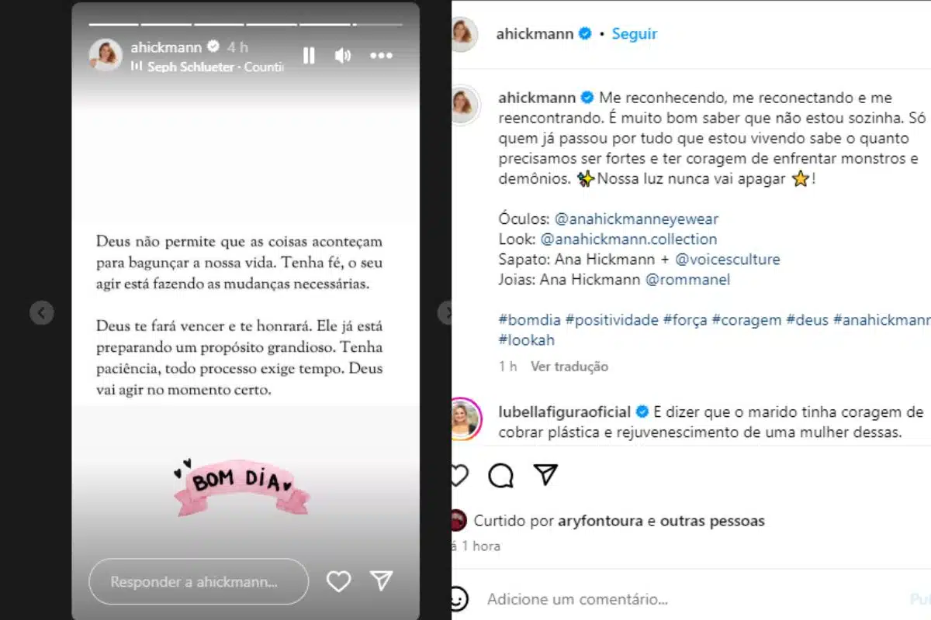Go to the previous story arrow
The height and width of the screenshot is (620, 931).
pyautogui.click(x=41, y=313)
